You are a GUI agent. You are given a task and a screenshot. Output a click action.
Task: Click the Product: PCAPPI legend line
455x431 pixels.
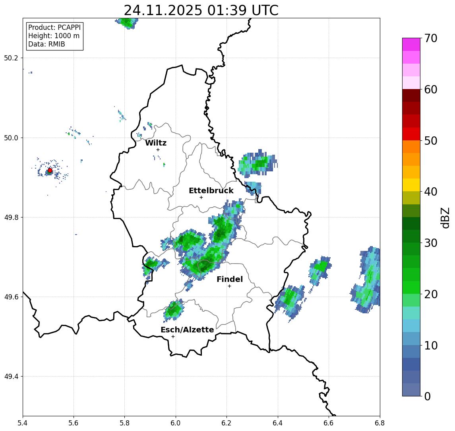(54, 27)
